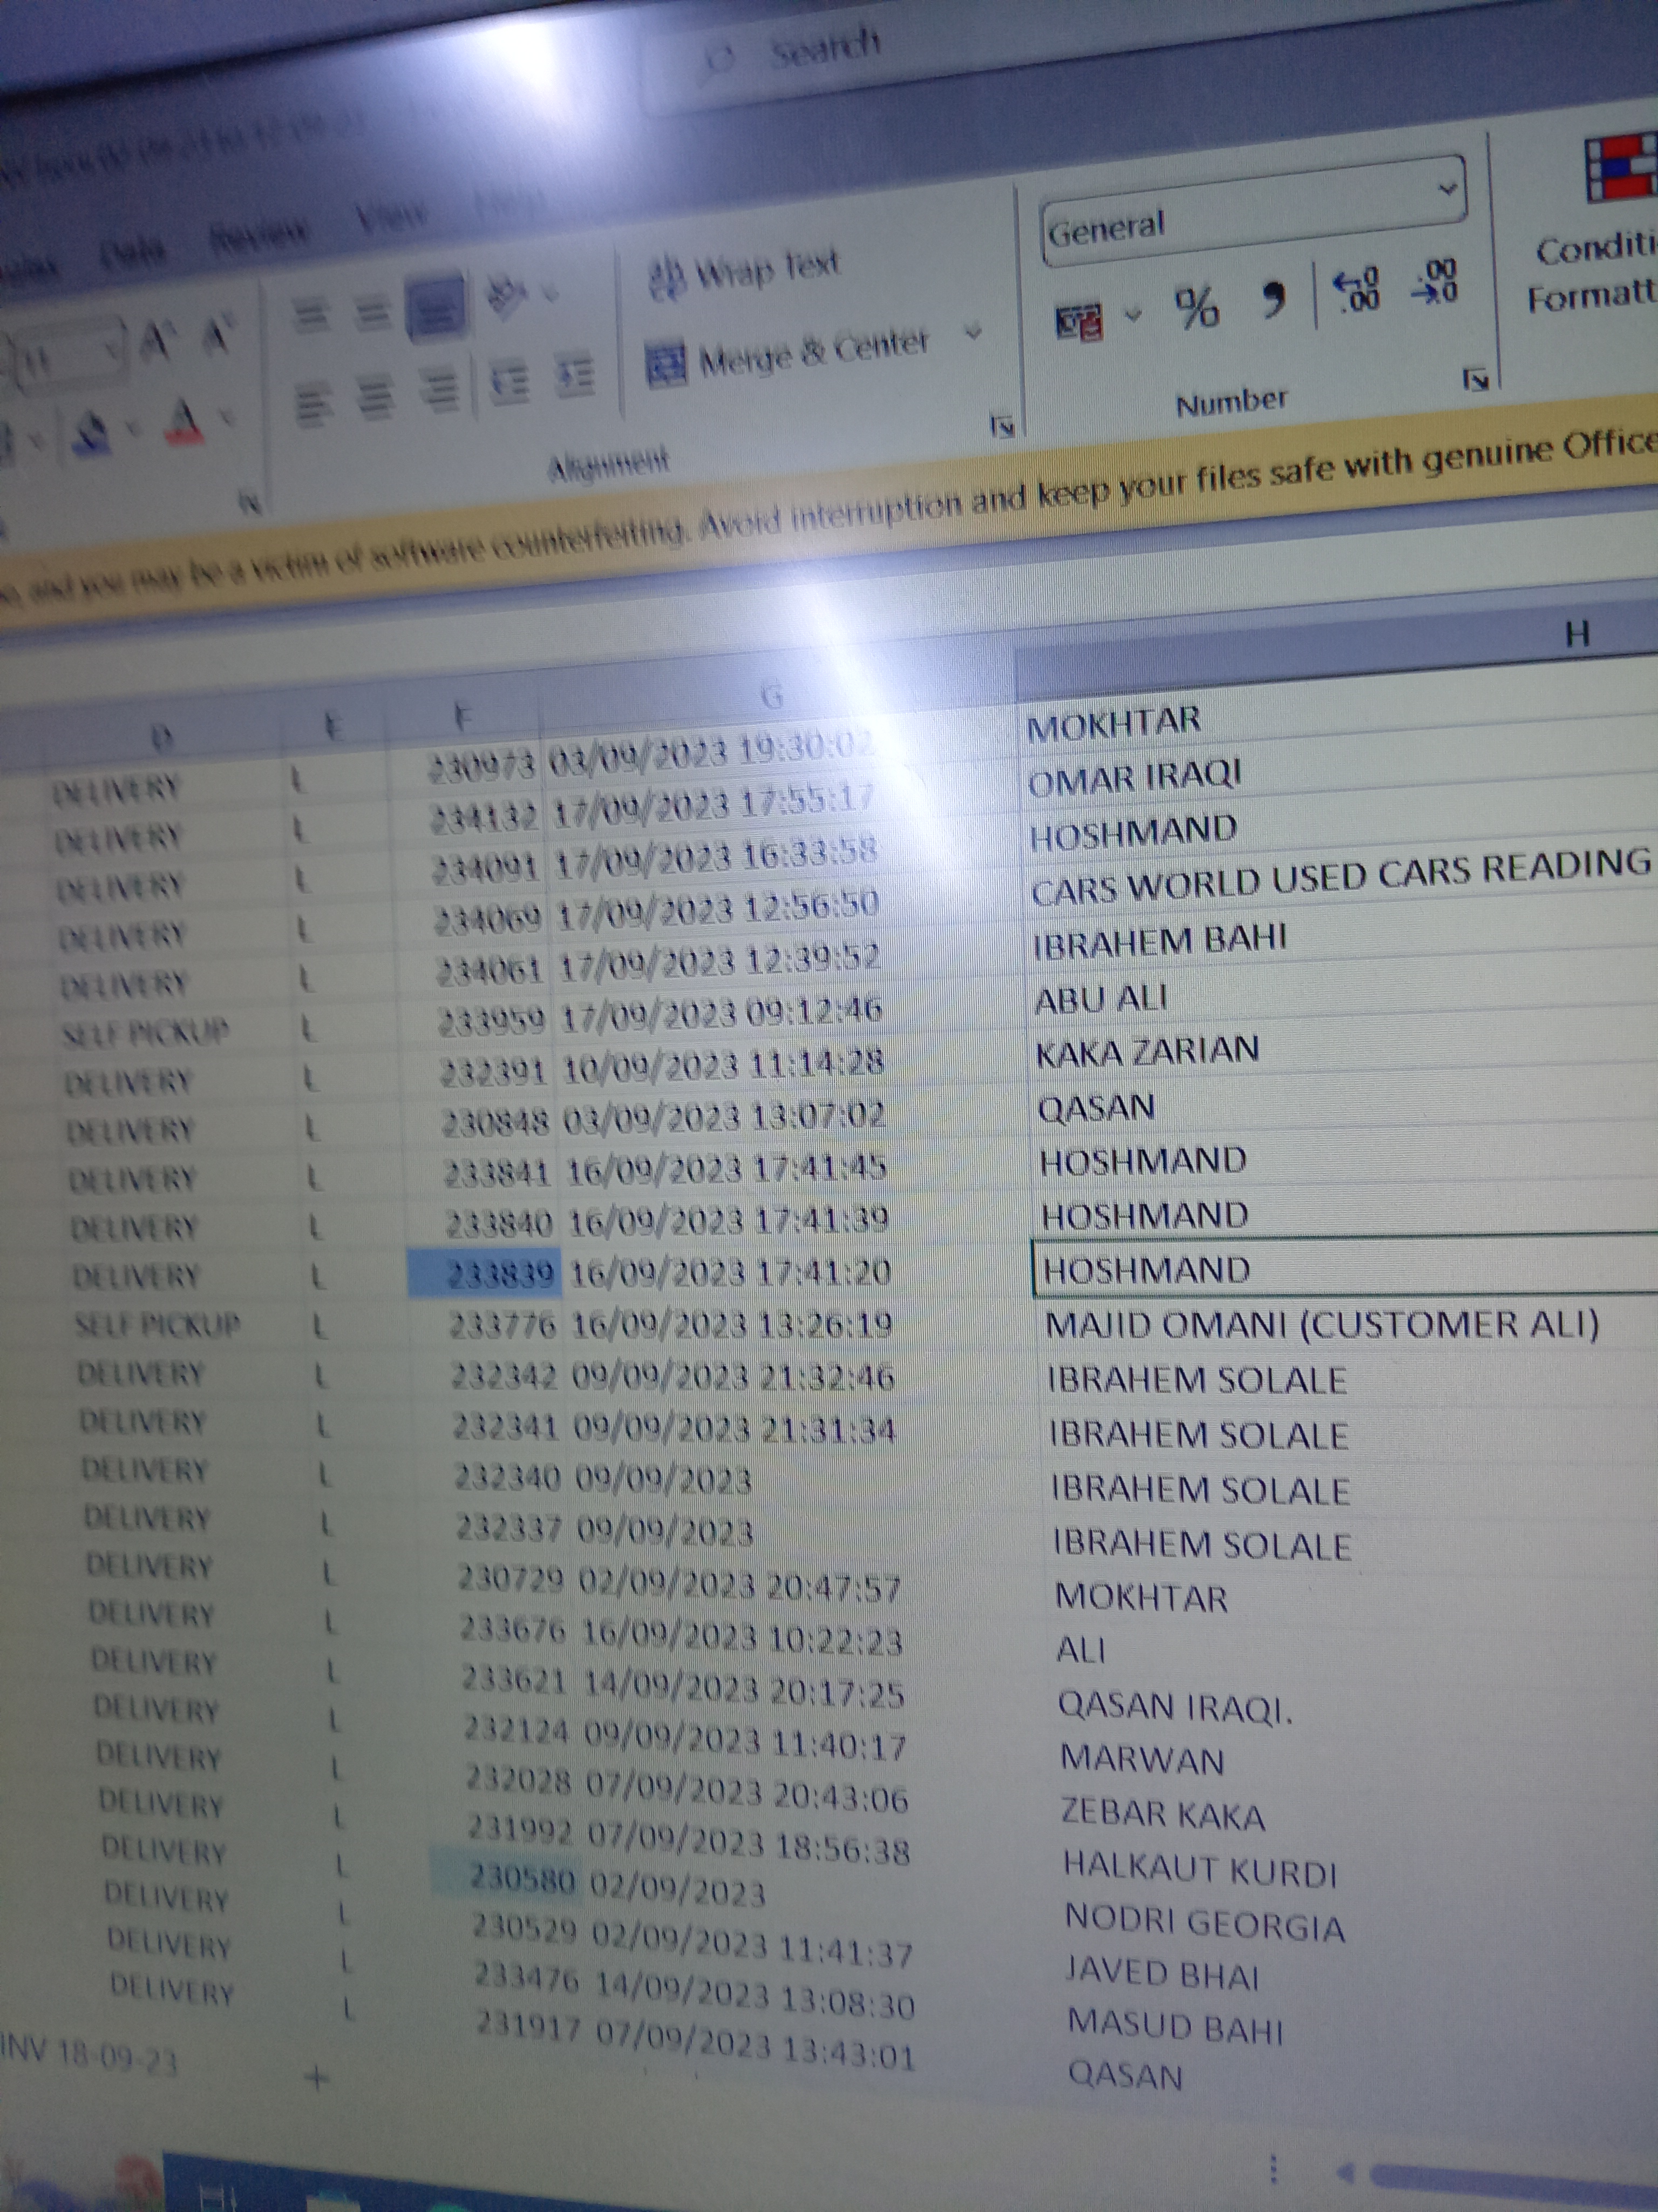Apply red font color
This screenshot has height=2212, width=1658.
tap(183, 421)
